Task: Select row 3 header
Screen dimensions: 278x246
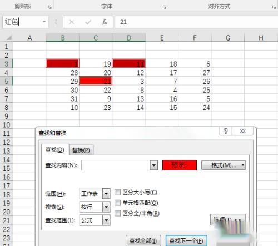Action: 7,64
